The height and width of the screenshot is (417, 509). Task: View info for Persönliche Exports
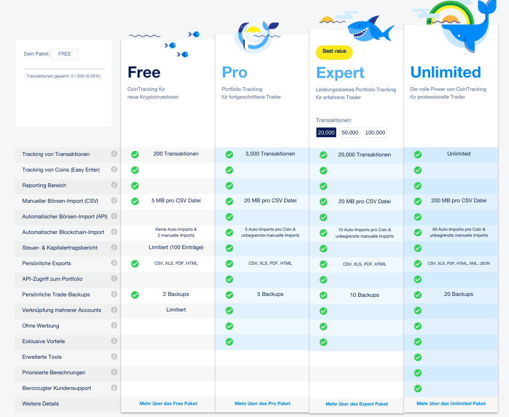click(x=114, y=263)
